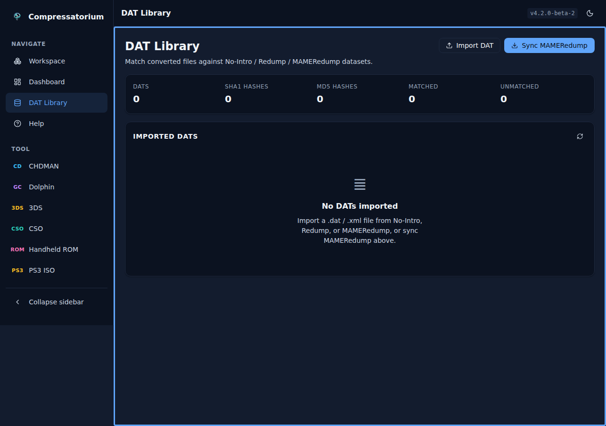Viewport: 606px width, 426px height.
Task: Collapse the sidebar
Action: pyautogui.click(x=56, y=302)
